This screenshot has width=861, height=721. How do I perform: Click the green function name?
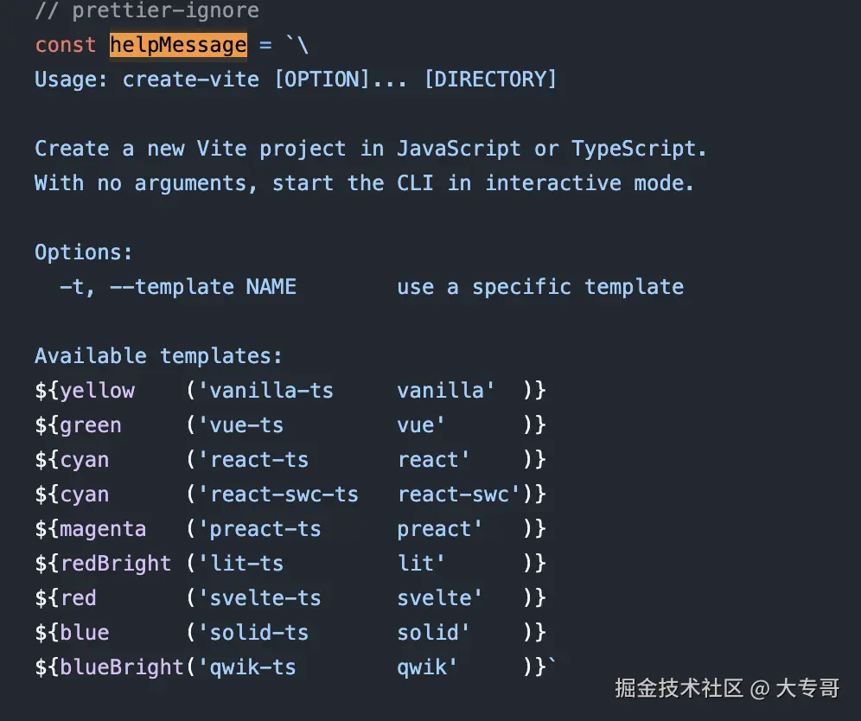point(91,425)
